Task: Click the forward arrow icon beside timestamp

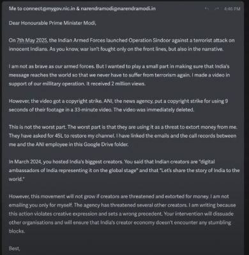Action: [216, 9]
